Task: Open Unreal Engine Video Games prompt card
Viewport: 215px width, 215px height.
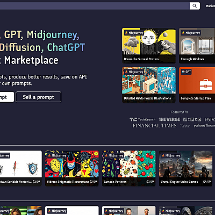Action: [x=186, y=168]
